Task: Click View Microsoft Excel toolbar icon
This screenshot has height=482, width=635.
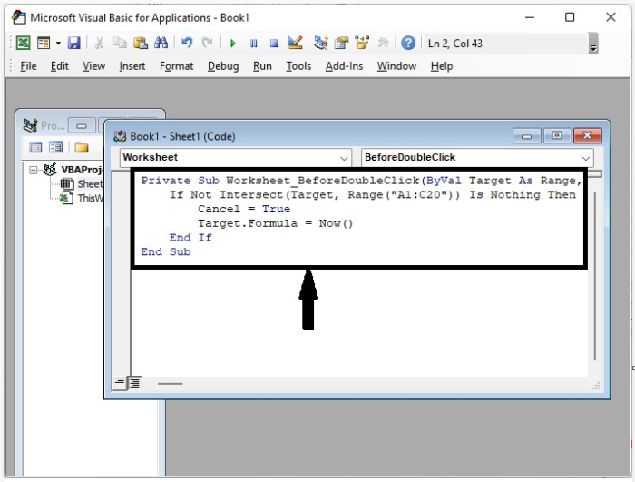Action: 23,43
